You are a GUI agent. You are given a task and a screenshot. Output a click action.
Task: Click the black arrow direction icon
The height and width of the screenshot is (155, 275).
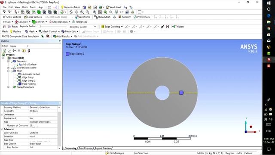point(162,27)
